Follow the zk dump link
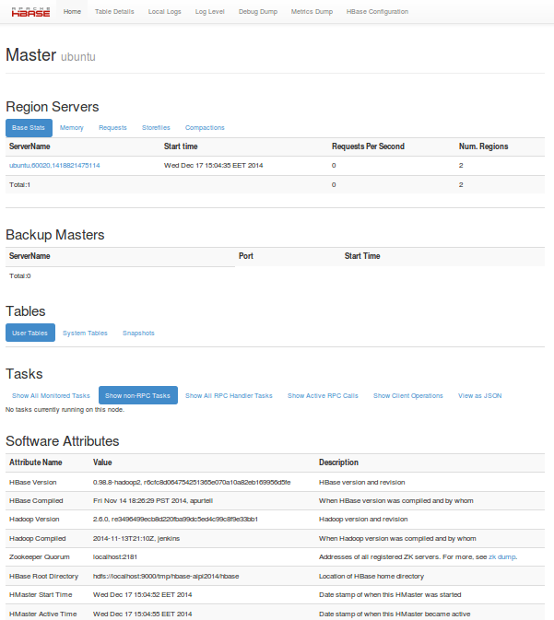 click(502, 556)
